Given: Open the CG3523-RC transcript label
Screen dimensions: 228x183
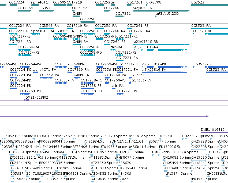Looking at the screenshot, I should coord(203,31).
